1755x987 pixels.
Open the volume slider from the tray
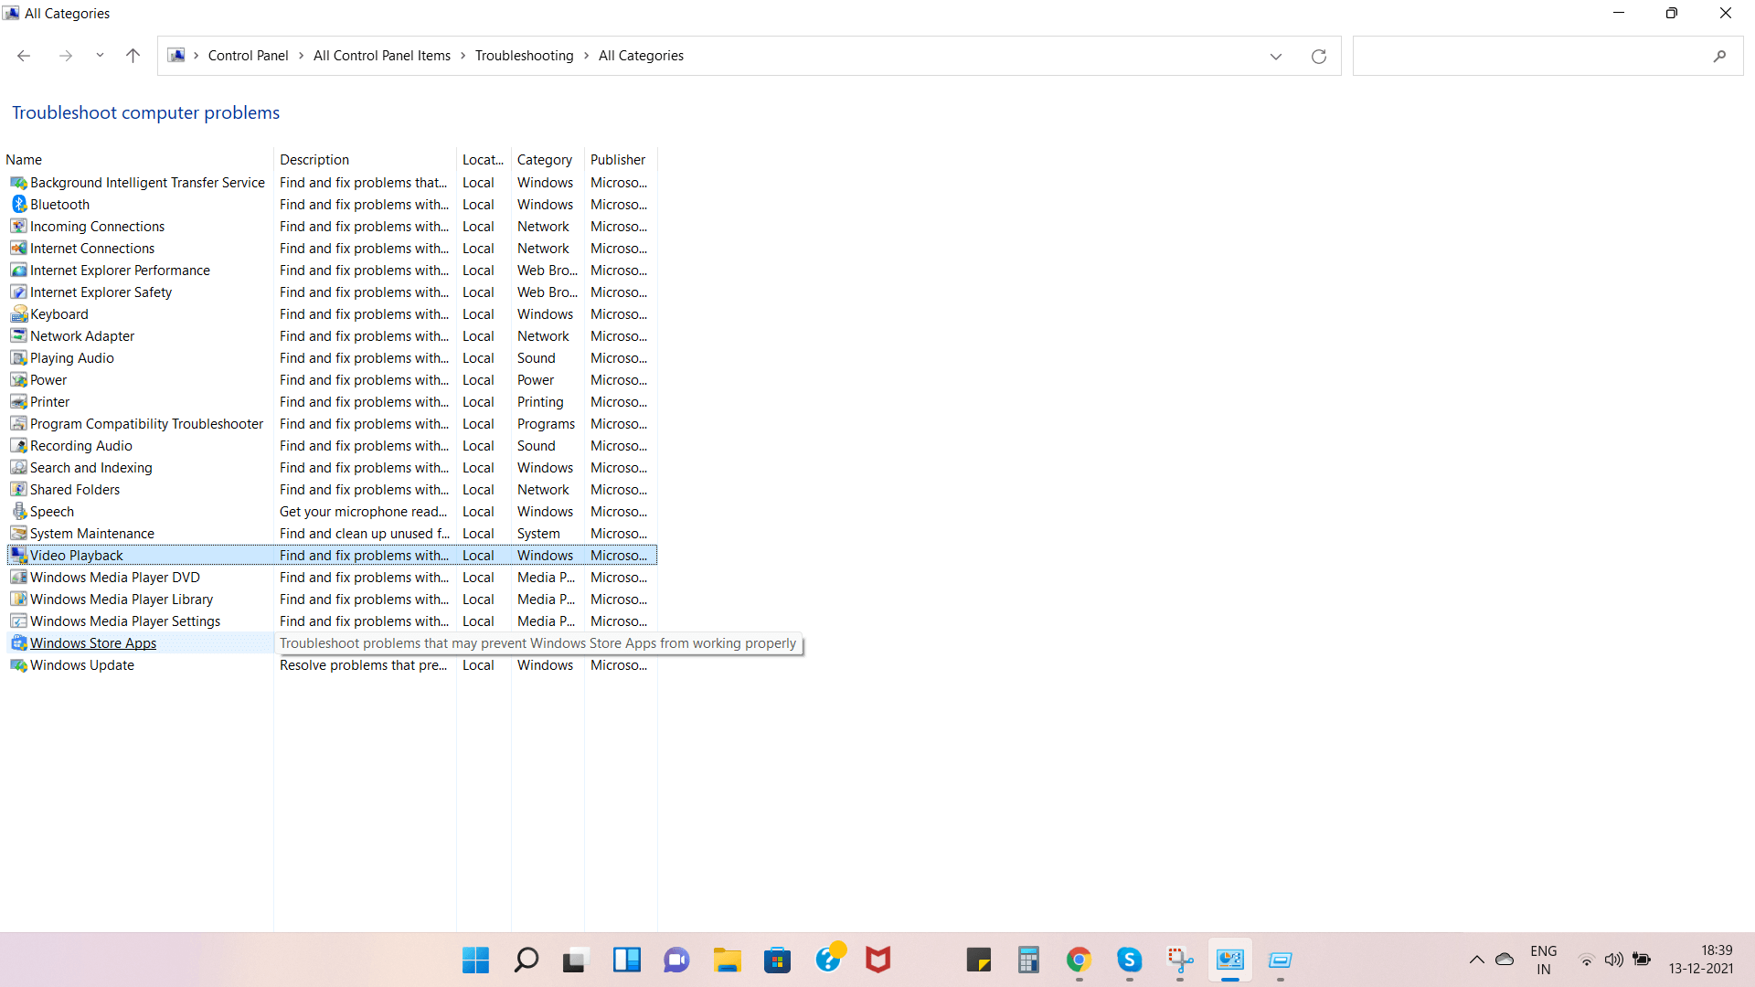(x=1613, y=960)
